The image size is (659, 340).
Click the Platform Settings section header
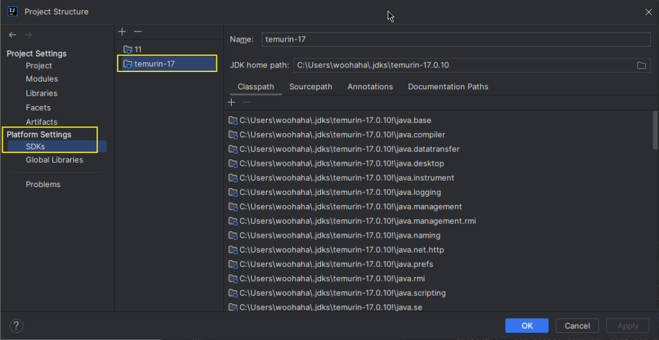(39, 134)
